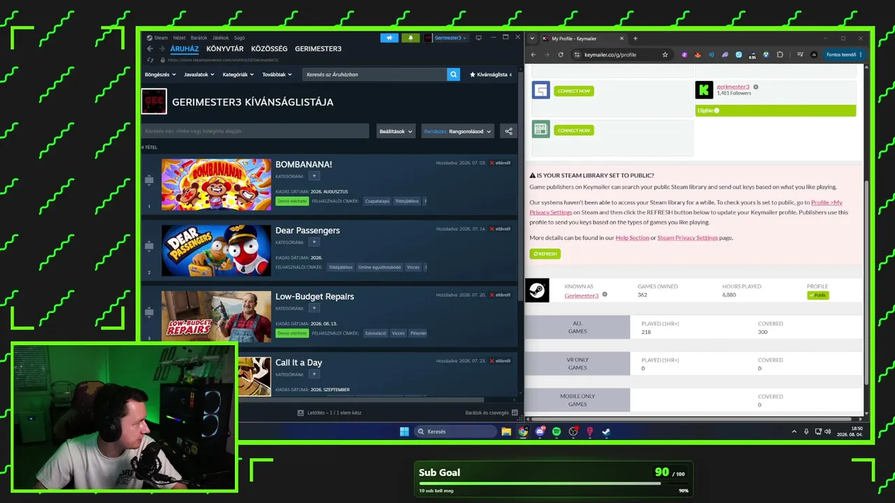The image size is (895, 503).
Task: Add a category to Low-Budget Repairs with plus
Action: pyautogui.click(x=314, y=308)
